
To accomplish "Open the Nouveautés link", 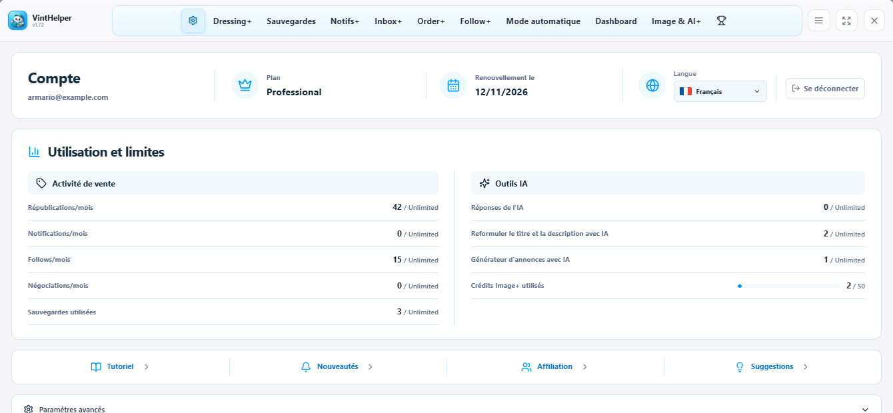I will 338,367.
